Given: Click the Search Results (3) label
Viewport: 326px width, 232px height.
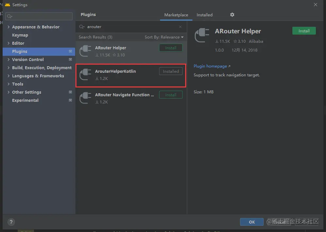Looking at the screenshot, I should [x=95, y=37].
